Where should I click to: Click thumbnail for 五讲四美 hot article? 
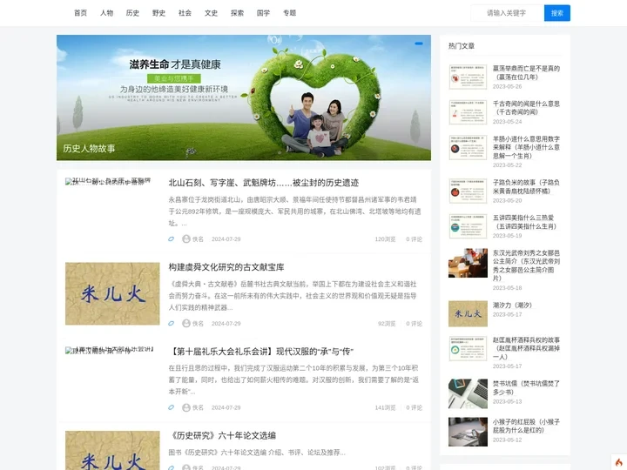[x=468, y=225]
